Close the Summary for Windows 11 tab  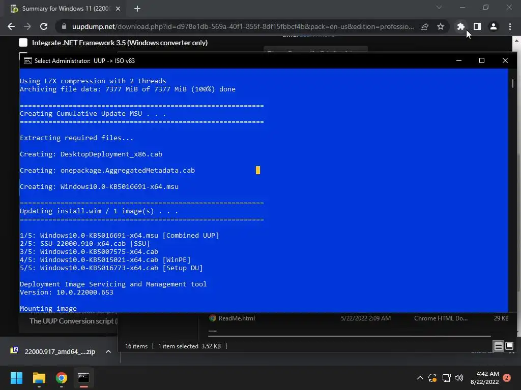tap(118, 9)
